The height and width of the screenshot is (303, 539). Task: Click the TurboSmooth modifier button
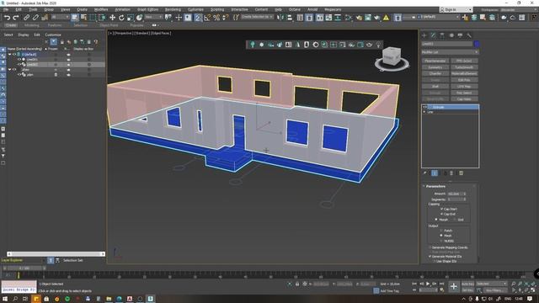click(464, 67)
